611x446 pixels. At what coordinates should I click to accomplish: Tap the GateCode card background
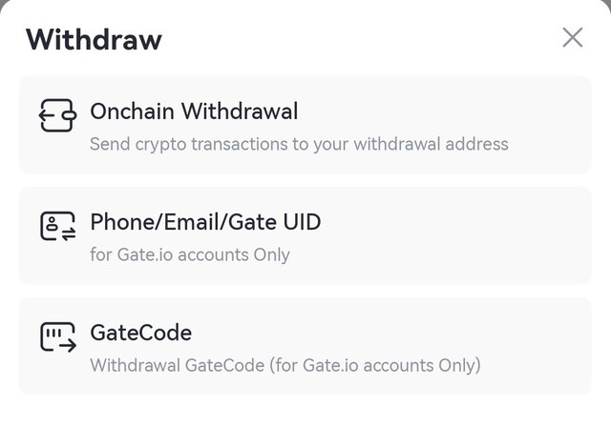[x=305, y=347]
